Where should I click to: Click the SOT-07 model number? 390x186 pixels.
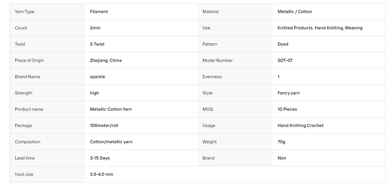click(x=285, y=60)
